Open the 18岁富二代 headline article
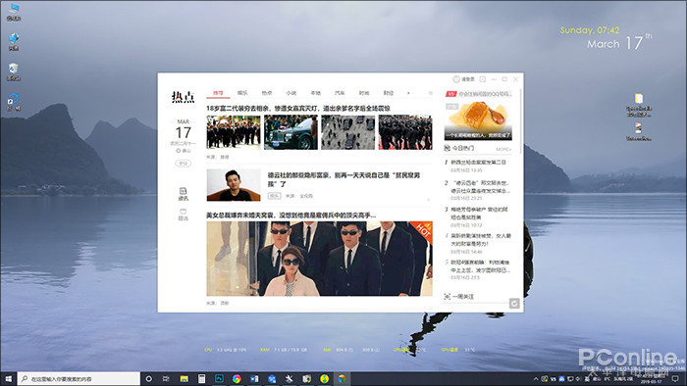The height and width of the screenshot is (386, 687). click(298, 108)
